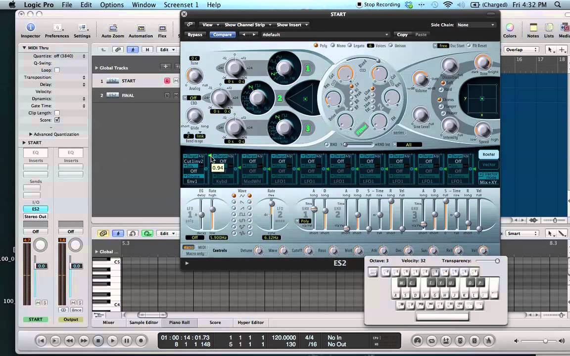570x356 pixels.
Task: Open Show Channel Strip dropdown
Action: pyautogui.click(x=248, y=25)
